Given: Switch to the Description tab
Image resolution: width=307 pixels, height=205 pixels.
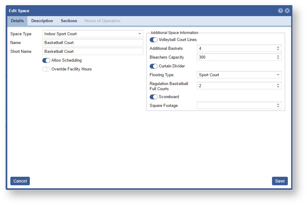Looking at the screenshot, I should [x=42, y=21].
